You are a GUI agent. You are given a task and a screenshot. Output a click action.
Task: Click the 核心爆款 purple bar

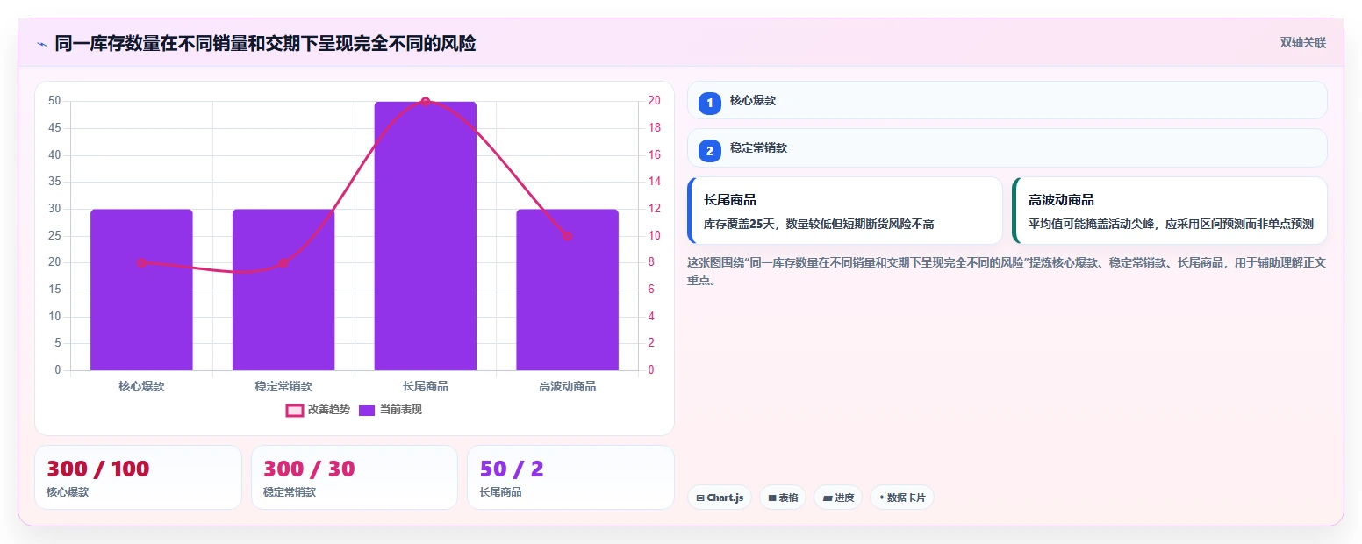coord(141,290)
